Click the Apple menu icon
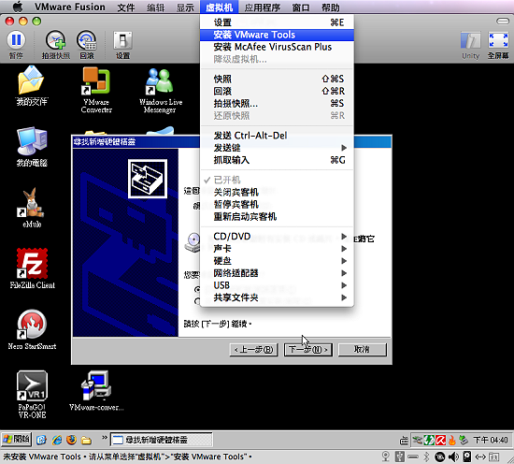 [18, 7]
